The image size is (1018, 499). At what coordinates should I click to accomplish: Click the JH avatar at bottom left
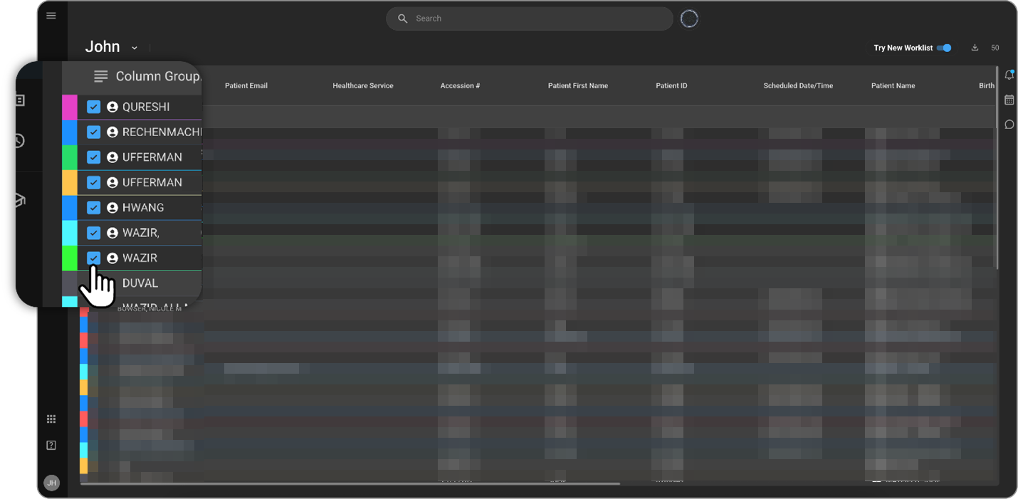click(x=51, y=483)
